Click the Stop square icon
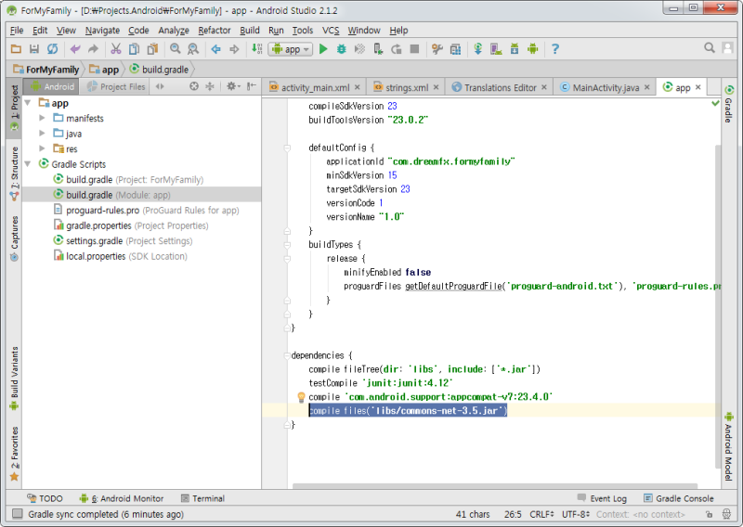 tap(414, 49)
